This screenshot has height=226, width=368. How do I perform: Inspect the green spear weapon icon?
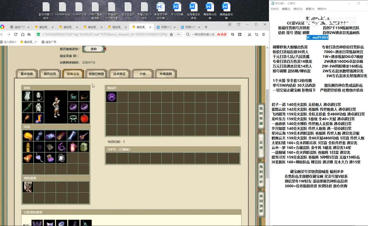(x=27, y=107)
